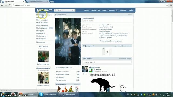This screenshot has height=97, width=173.
Task: Open Мои Аудиозаписи in sidebar
Action: [42, 25]
